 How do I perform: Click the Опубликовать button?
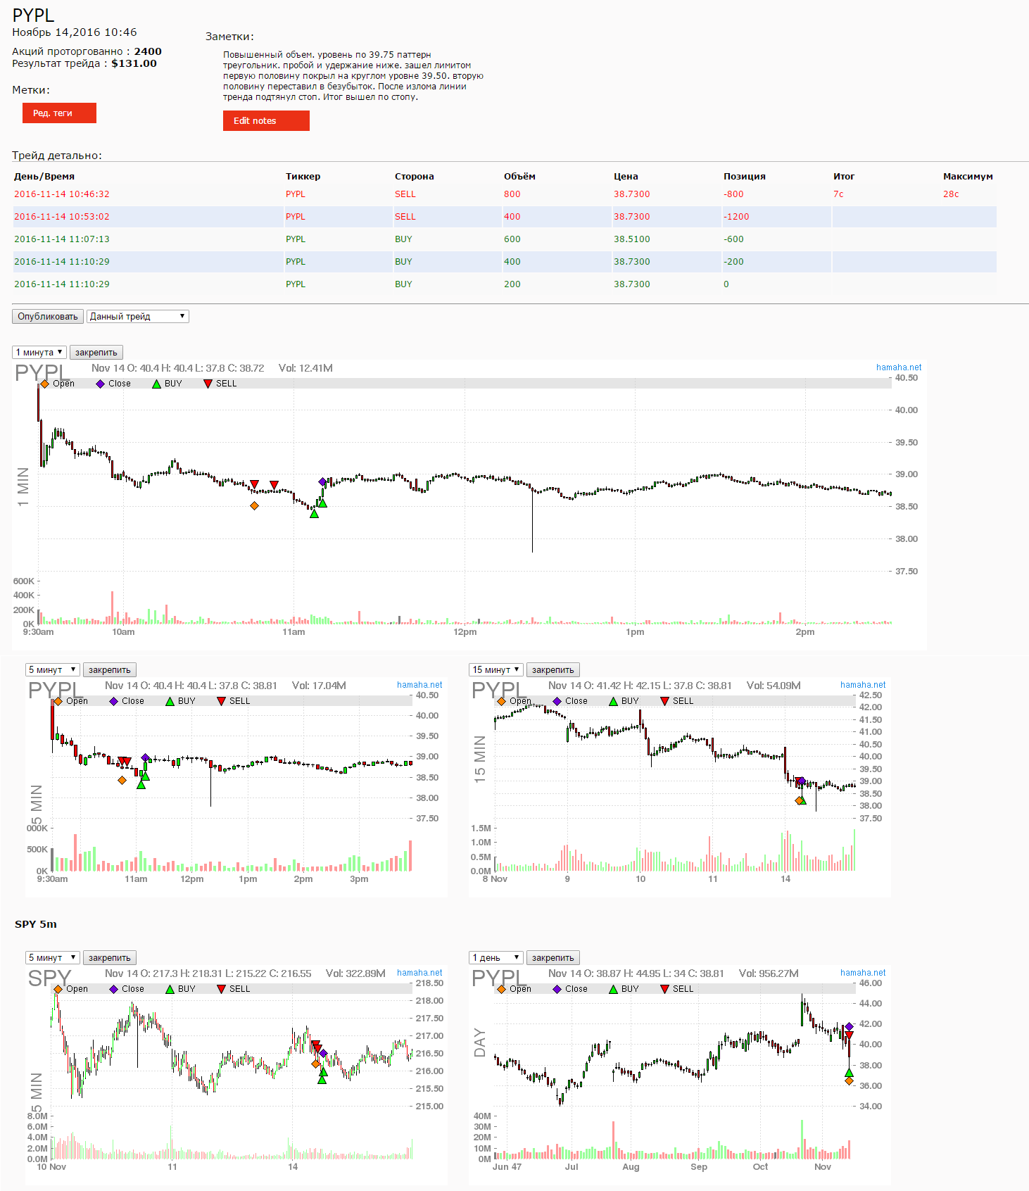pos(48,317)
